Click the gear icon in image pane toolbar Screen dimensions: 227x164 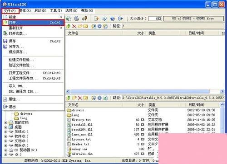(99, 26)
